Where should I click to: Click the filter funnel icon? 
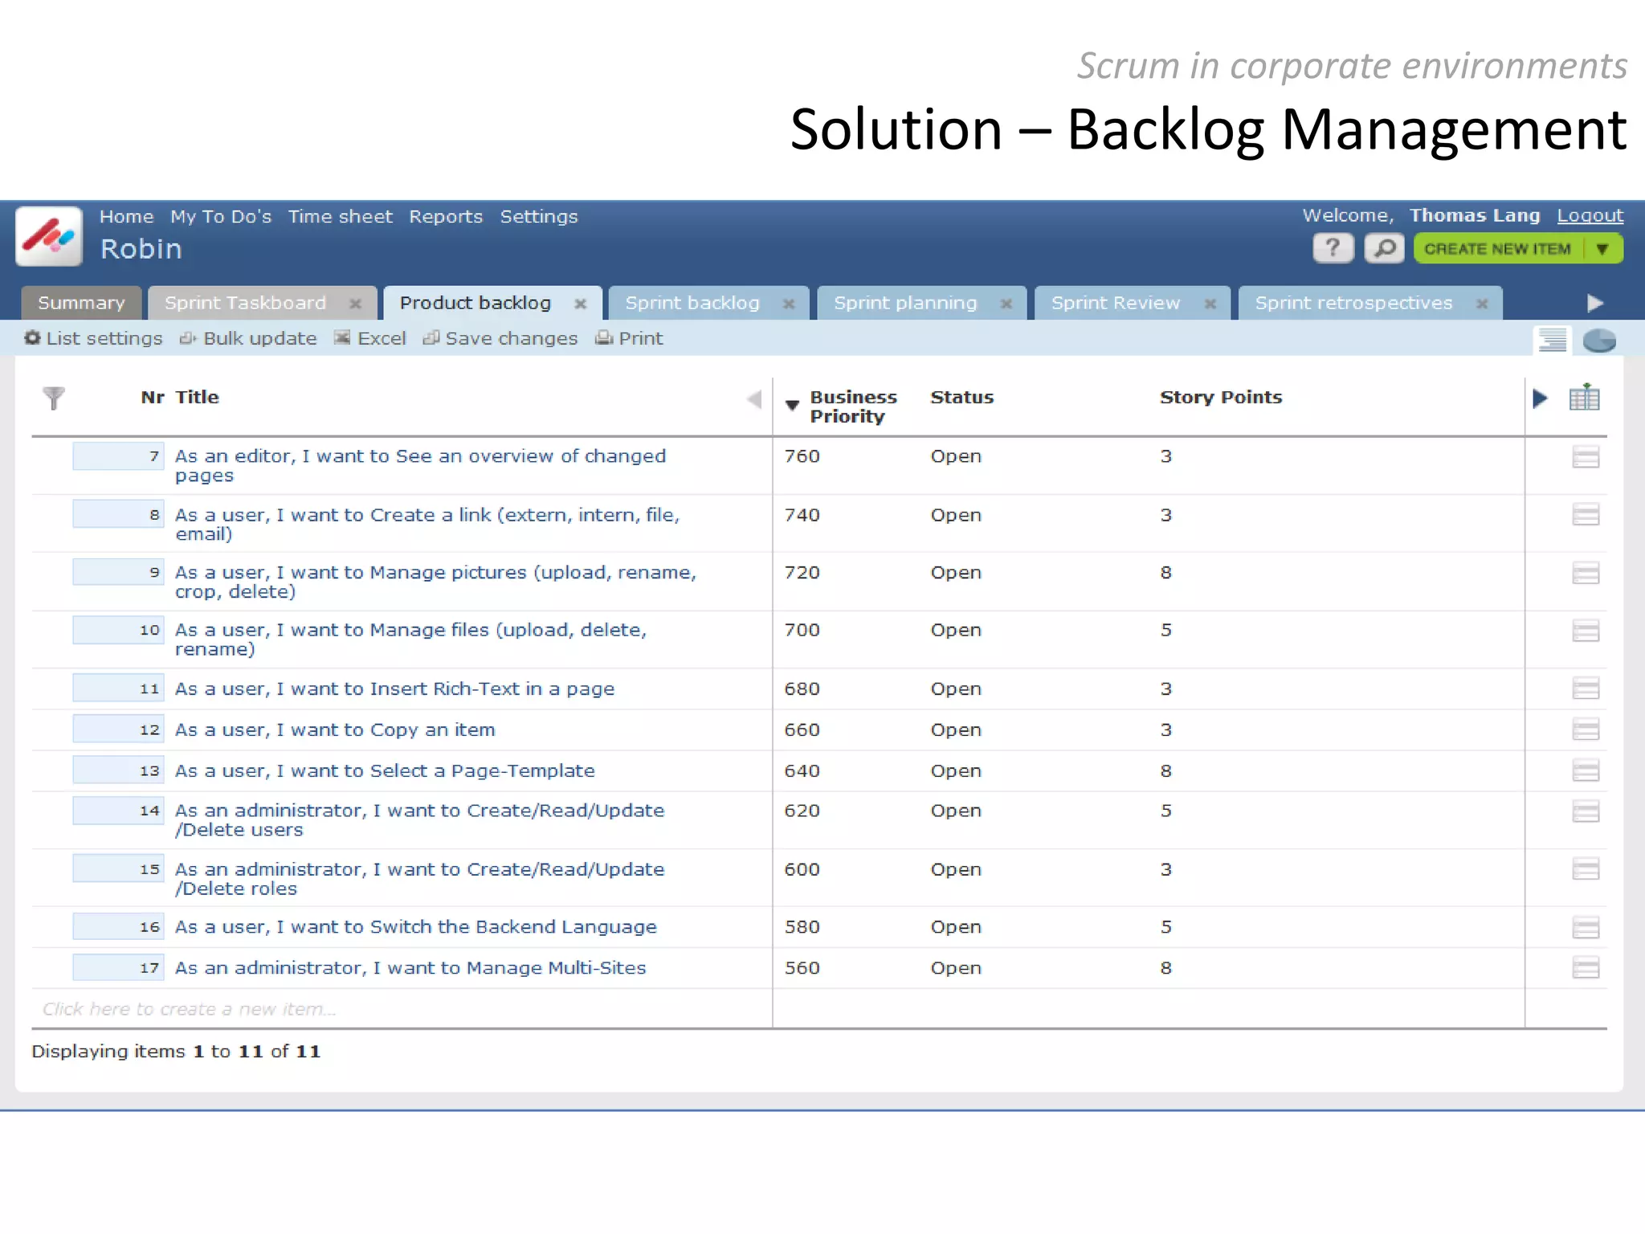coord(54,398)
